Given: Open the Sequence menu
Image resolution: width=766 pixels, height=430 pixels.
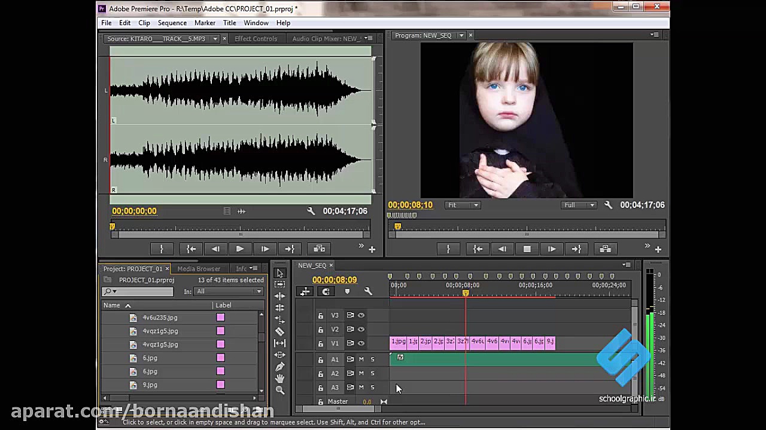Looking at the screenshot, I should [172, 23].
